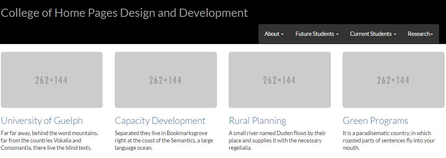Expand the Future Students menu
This screenshot has width=446, height=158.
[x=317, y=34]
